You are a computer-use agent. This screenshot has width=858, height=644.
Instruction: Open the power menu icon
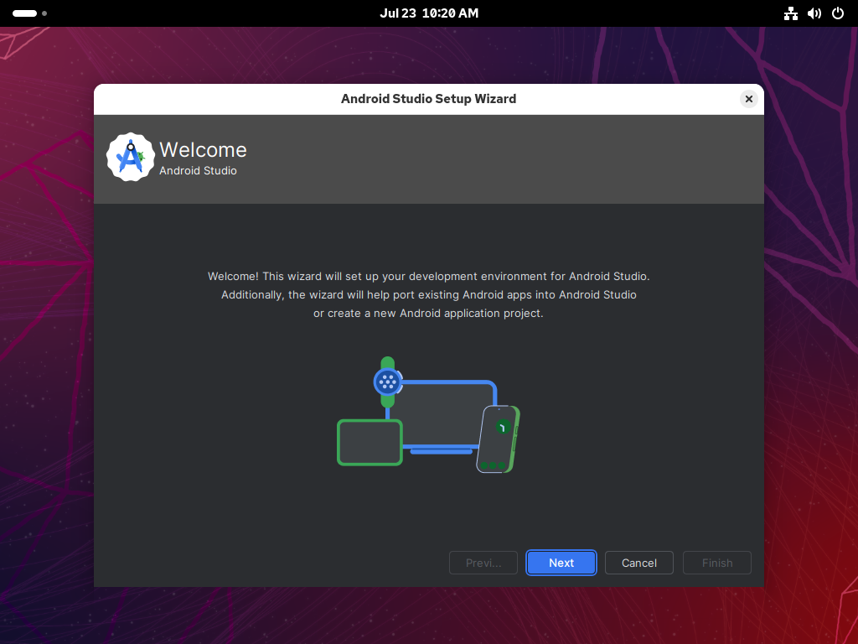(838, 13)
